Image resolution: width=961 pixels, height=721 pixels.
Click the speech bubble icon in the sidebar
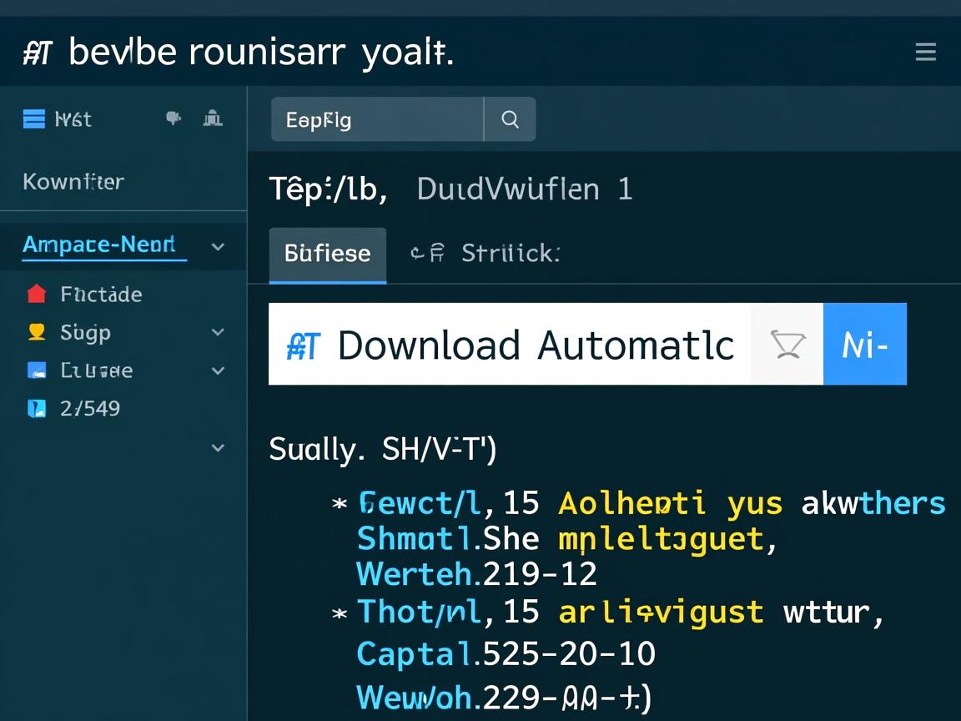click(174, 118)
